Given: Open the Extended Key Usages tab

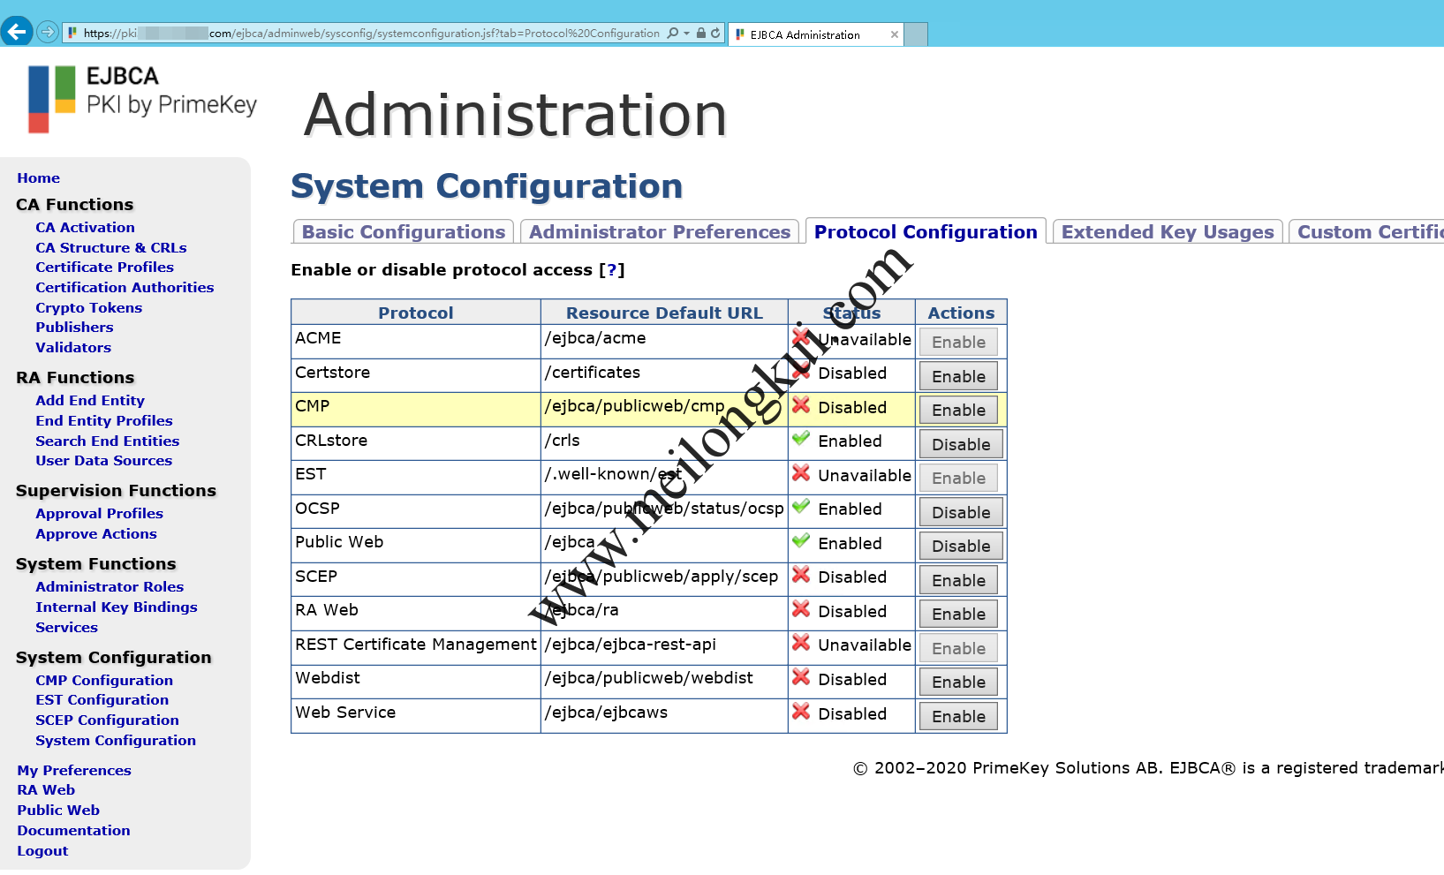Looking at the screenshot, I should [x=1168, y=231].
